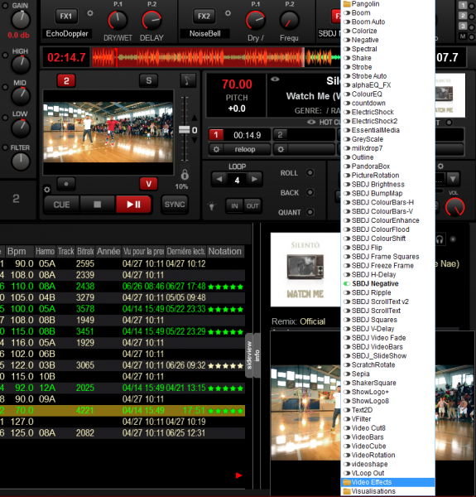Set loop IN point

point(234,206)
